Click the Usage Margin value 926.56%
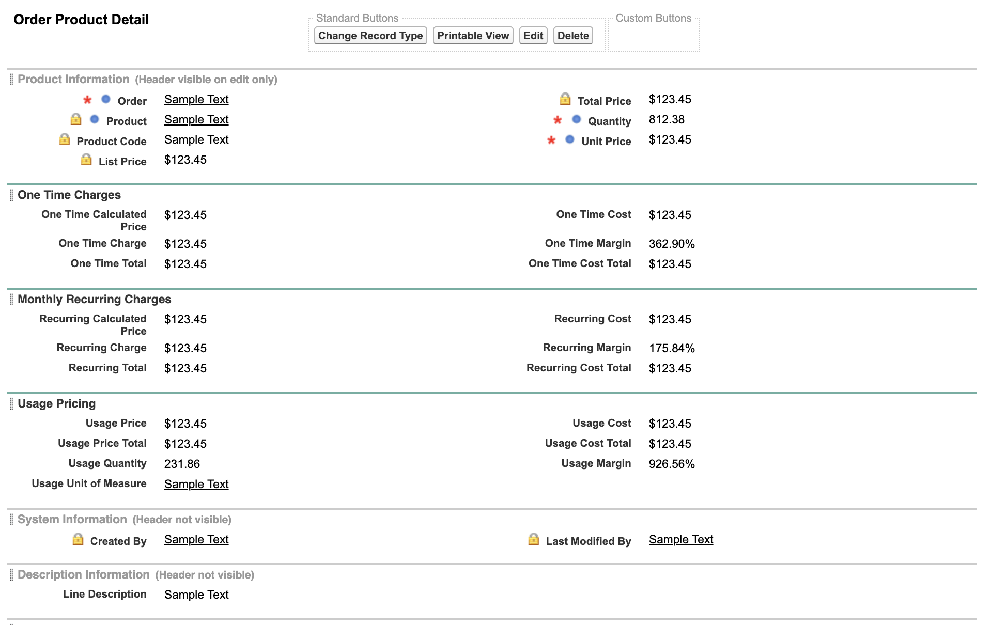991x625 pixels. coord(672,464)
